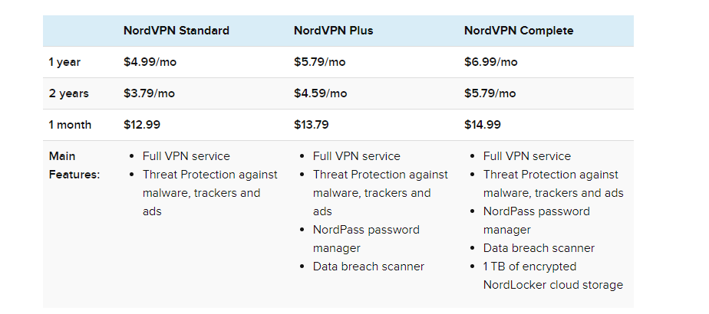Click the $13.79 Plus monthly price
709x314 pixels.
coord(312,124)
